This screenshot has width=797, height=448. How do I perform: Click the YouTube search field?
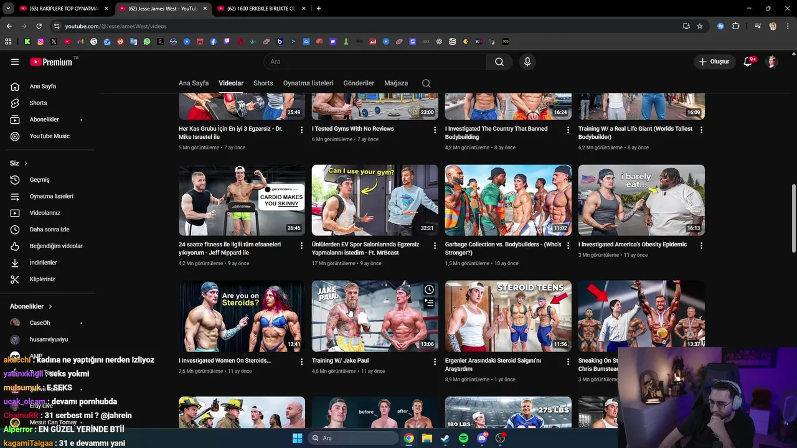[x=375, y=62]
